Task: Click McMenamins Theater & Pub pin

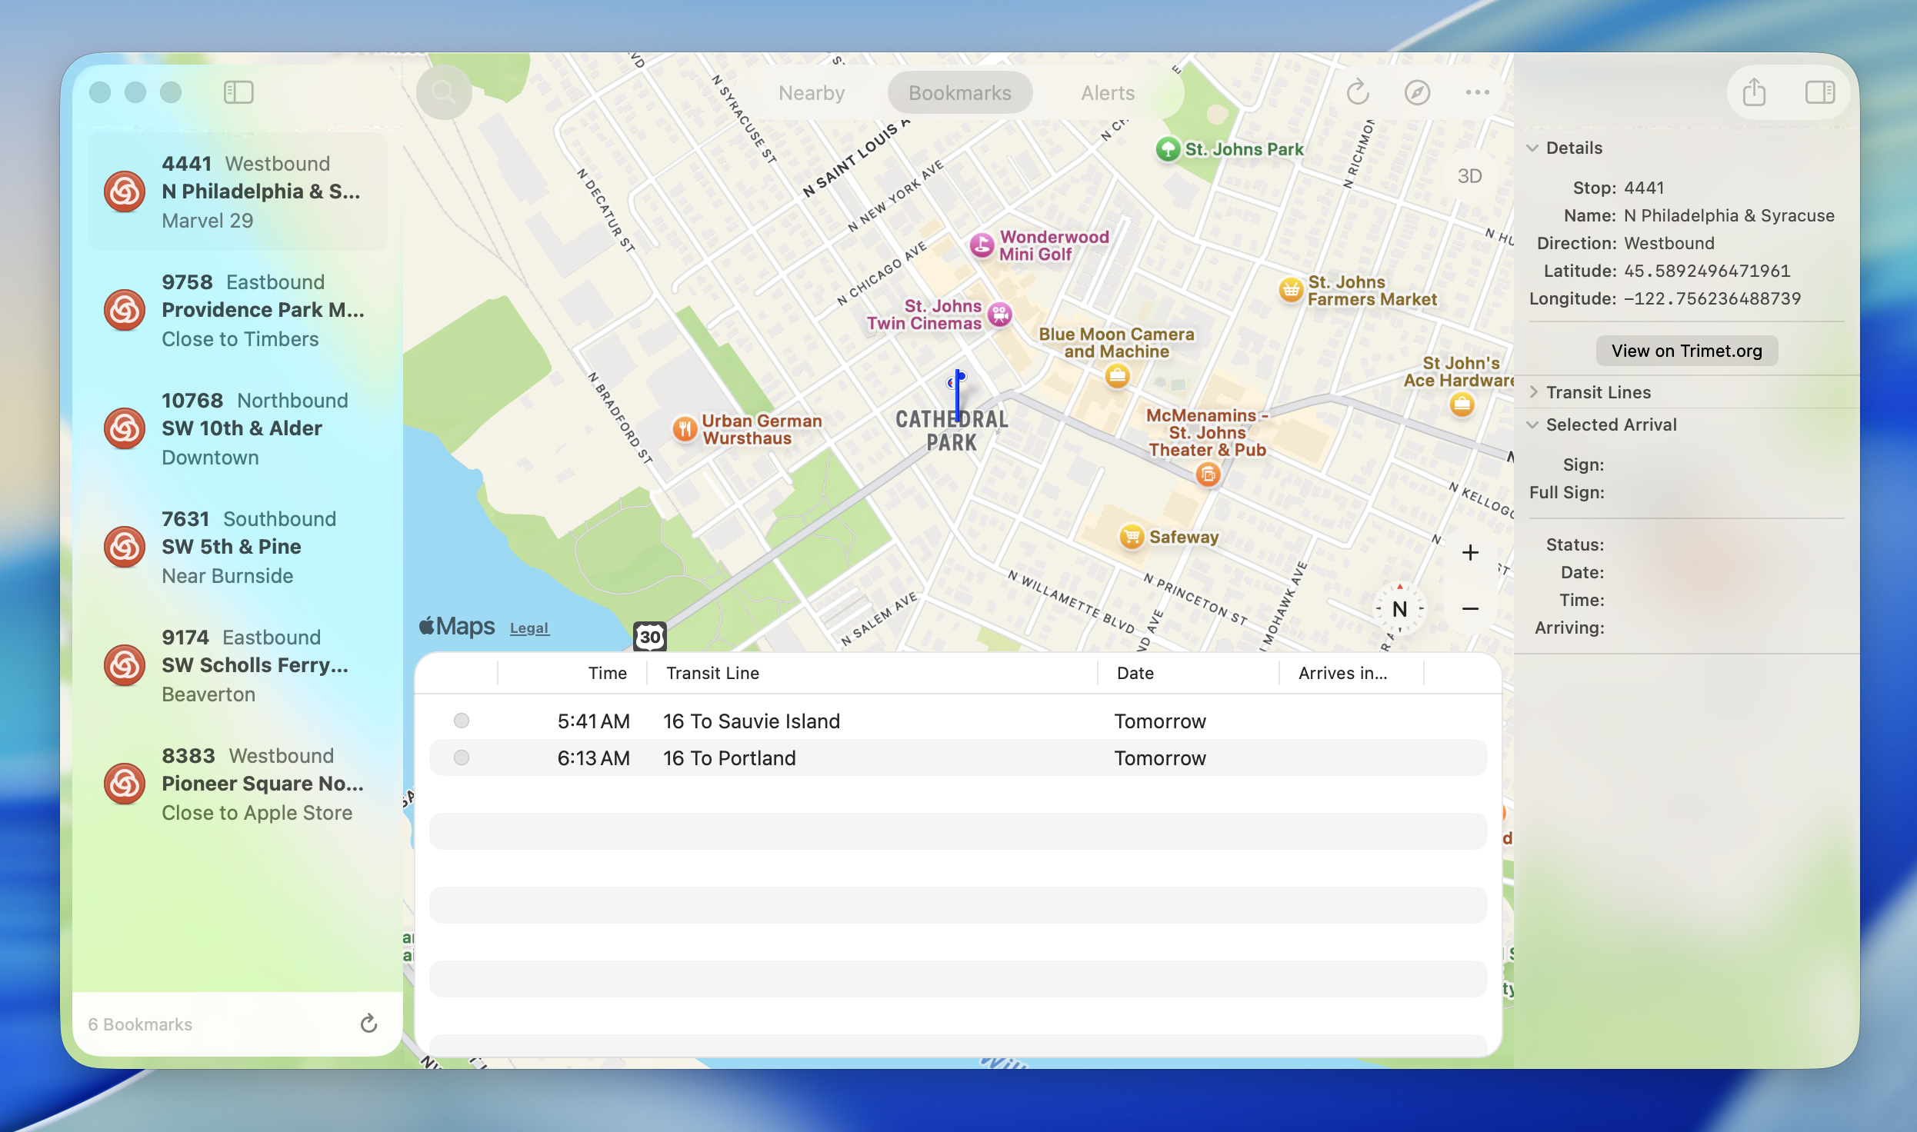Action: [x=1208, y=474]
